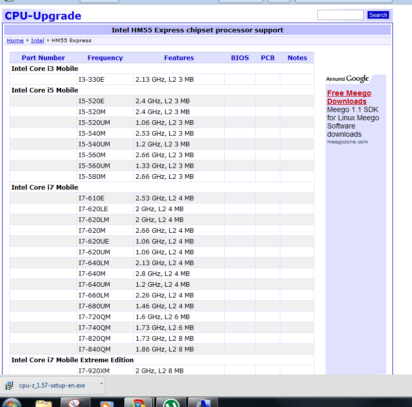
Task: Click the BIOS column header
Action: coord(240,58)
